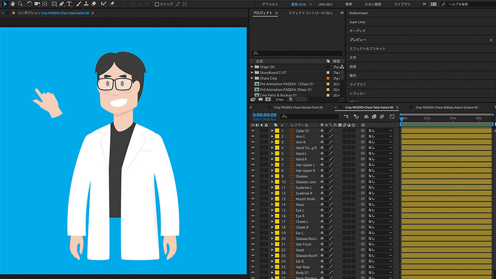Select the Rotation tool
This screenshot has height=279, width=496.
tap(29, 4)
